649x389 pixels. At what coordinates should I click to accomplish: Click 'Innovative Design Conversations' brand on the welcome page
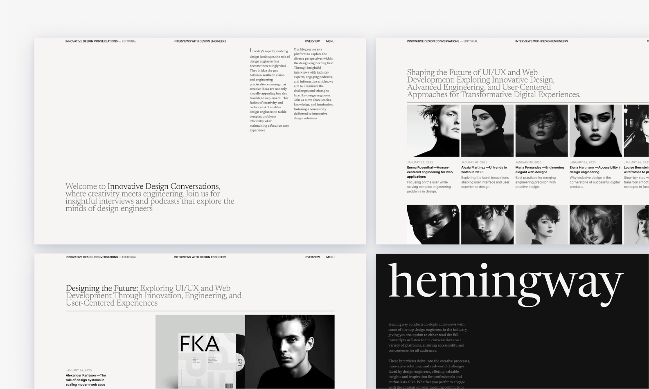point(92,41)
